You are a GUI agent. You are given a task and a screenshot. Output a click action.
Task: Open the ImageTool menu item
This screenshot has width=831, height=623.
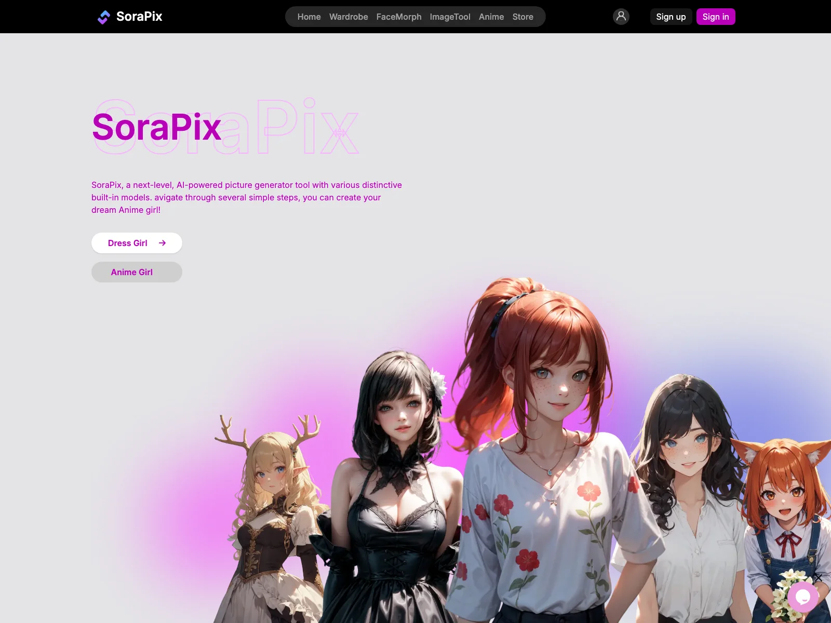450,17
